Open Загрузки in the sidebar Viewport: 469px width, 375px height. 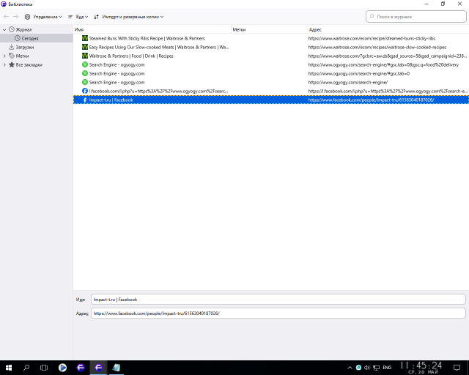(x=24, y=48)
